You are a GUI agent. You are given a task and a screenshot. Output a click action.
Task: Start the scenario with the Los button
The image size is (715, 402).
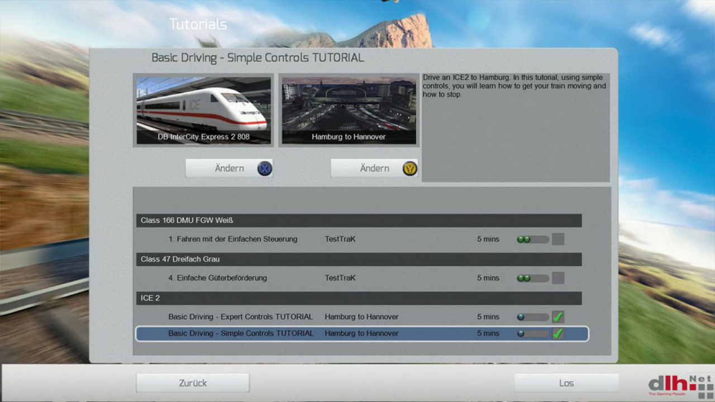click(566, 383)
